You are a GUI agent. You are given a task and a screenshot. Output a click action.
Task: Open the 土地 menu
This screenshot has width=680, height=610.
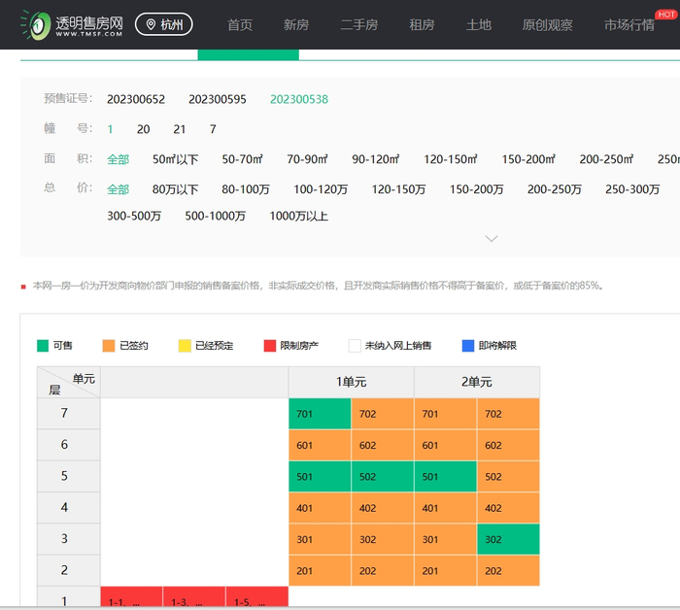(479, 24)
